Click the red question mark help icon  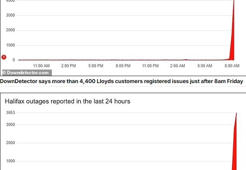4,57
